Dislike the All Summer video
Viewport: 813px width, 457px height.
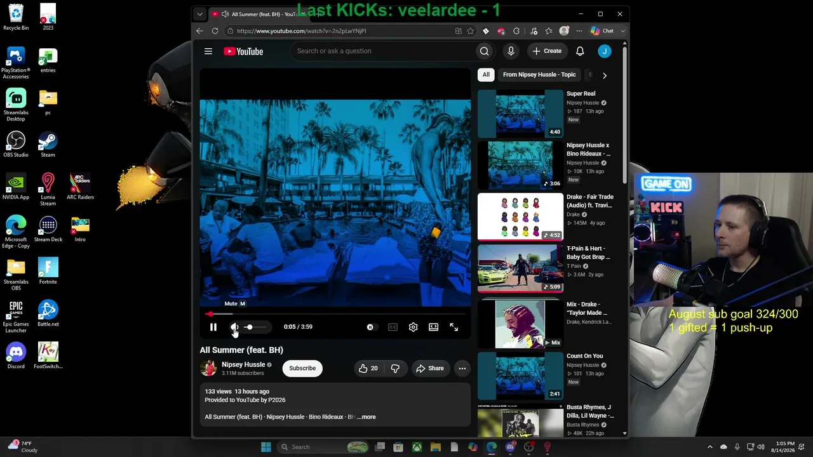[x=395, y=368]
